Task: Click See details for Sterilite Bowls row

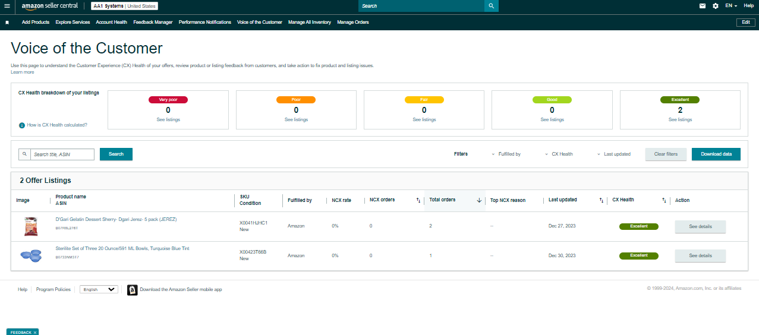Action: pyautogui.click(x=700, y=255)
